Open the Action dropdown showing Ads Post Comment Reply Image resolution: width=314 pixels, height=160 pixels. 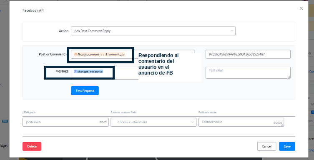coord(153,31)
